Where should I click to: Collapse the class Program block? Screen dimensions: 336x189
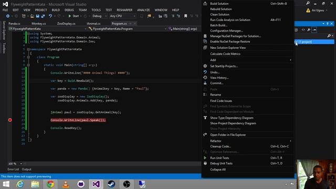(x=28, y=57)
